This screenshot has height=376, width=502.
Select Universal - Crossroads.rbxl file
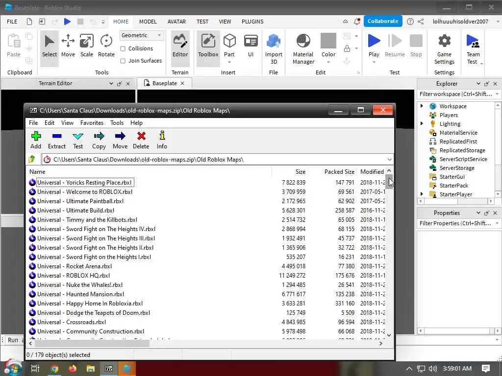(72, 322)
